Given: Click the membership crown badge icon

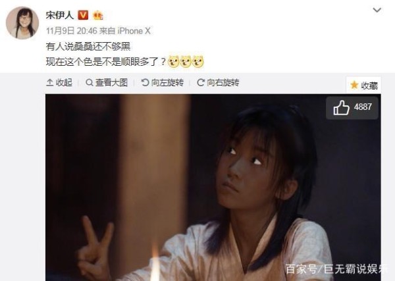Looking at the screenshot, I should click(98, 15).
